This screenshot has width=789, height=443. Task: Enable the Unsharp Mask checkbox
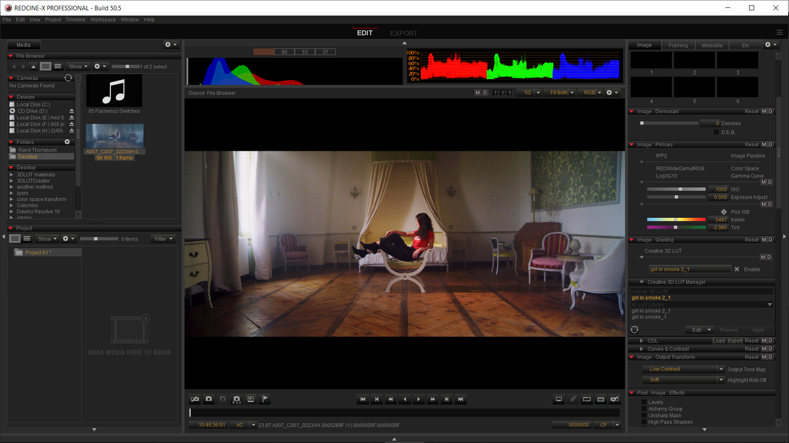tap(644, 416)
